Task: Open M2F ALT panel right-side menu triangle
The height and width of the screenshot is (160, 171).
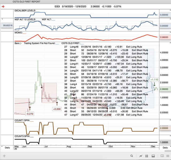Action: coord(170,19)
